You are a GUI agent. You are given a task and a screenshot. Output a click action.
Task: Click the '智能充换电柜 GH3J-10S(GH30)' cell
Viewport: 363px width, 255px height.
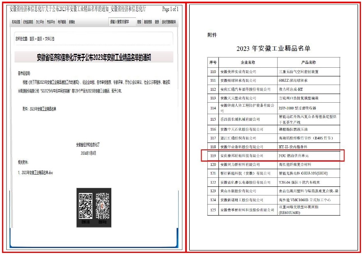tap(309, 173)
